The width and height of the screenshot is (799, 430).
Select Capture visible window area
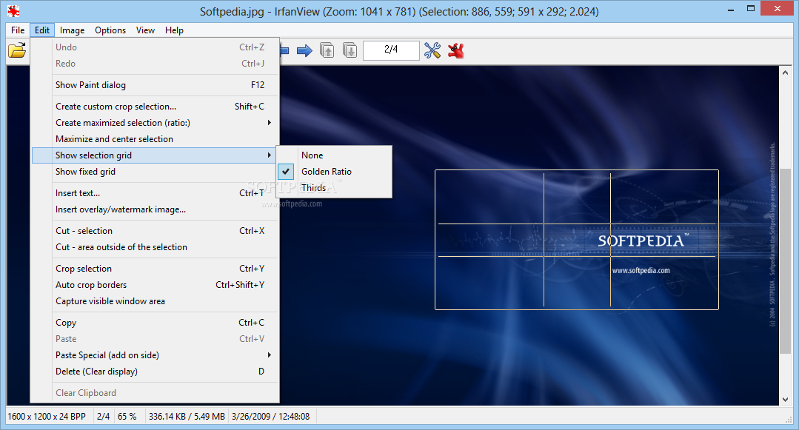click(155, 301)
